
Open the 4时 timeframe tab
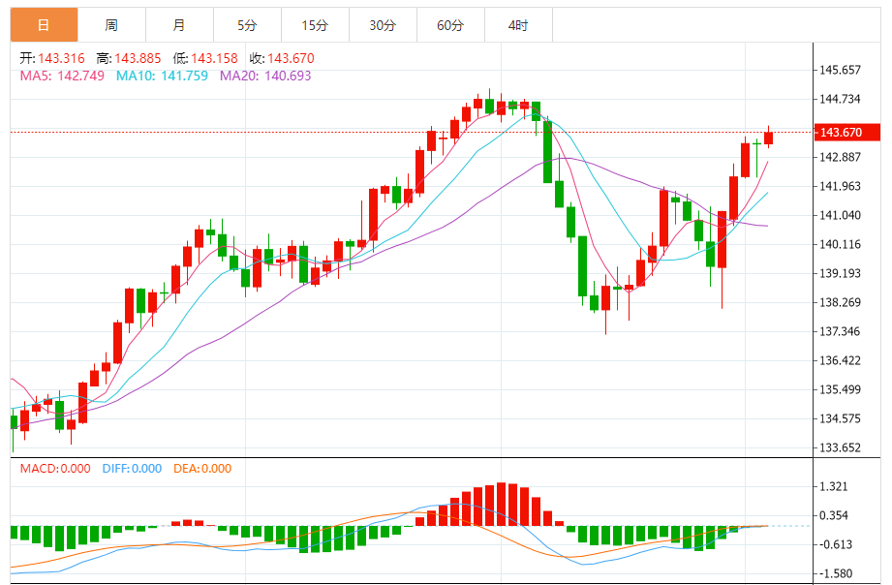(518, 25)
